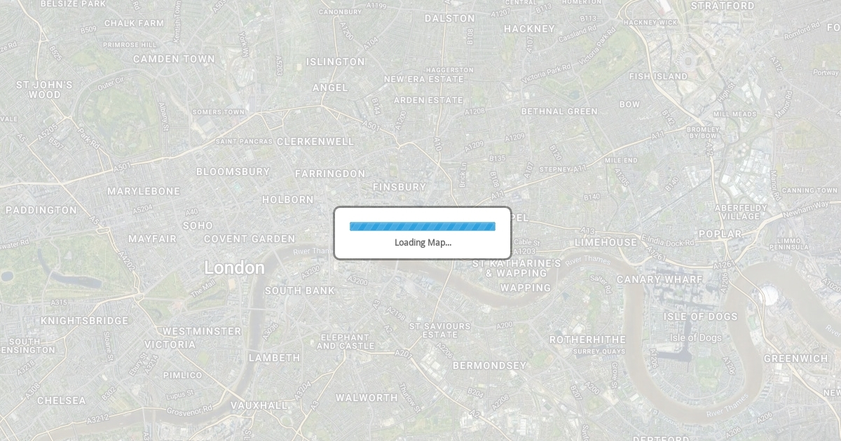Click the South Bank map label
841x441 pixels.
(x=300, y=290)
